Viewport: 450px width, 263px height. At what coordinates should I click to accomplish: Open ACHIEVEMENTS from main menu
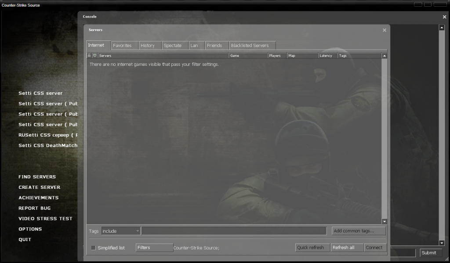(39, 198)
